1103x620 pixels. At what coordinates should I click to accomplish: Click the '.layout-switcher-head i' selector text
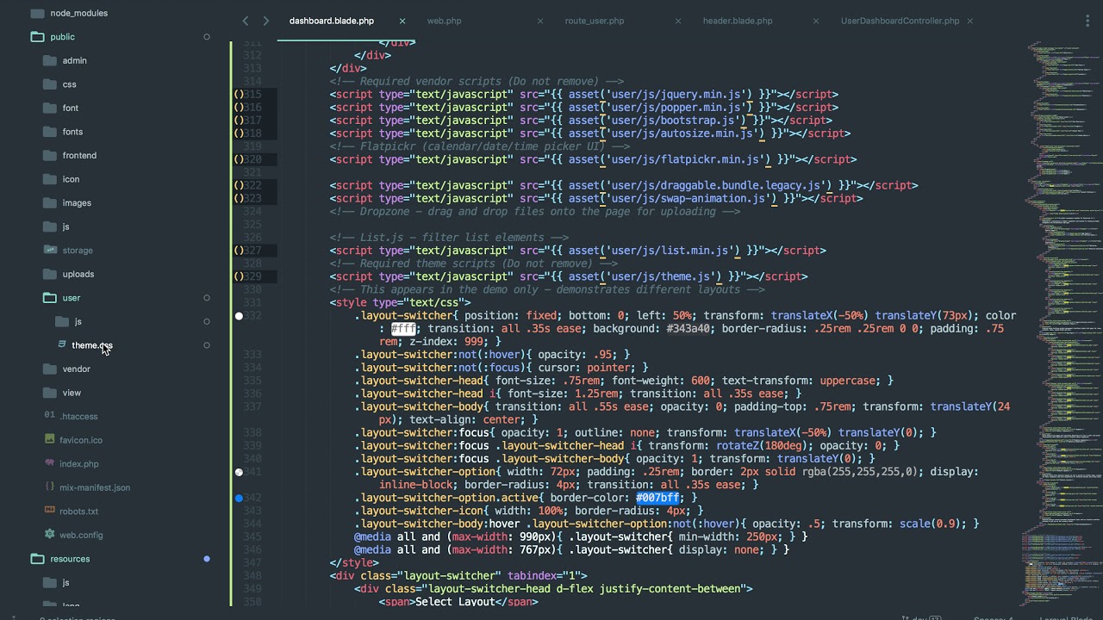pyautogui.click(x=424, y=394)
